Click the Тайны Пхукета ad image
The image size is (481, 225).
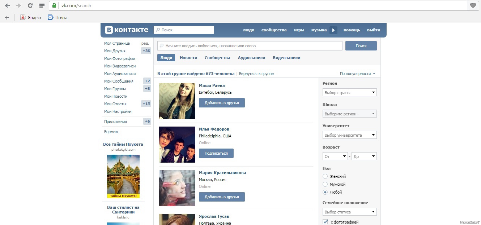click(x=123, y=177)
